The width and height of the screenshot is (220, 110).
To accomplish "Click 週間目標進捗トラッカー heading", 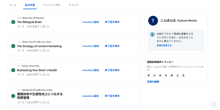I will click(x=160, y=62).
